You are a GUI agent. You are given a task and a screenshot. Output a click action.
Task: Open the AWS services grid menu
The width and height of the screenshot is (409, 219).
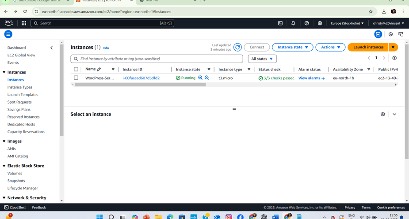pyautogui.click(x=24, y=23)
